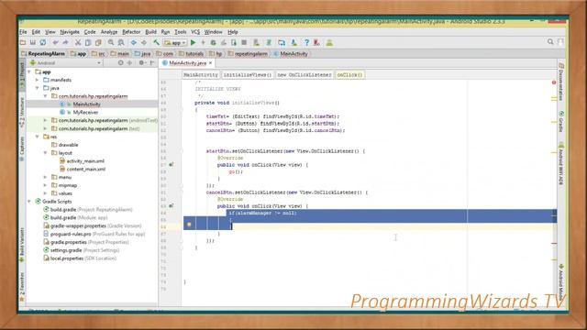
Task: Toggle the Gradle side panel
Action: coord(561,121)
